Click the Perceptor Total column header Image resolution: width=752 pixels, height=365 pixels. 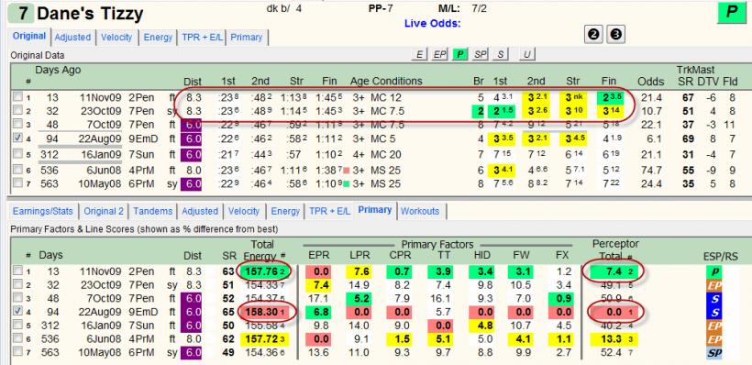(x=615, y=250)
